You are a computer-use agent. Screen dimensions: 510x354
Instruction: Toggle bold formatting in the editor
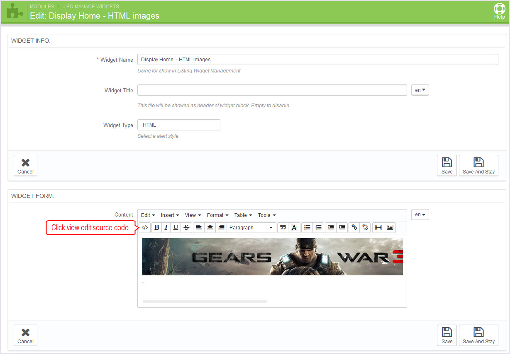(x=157, y=227)
